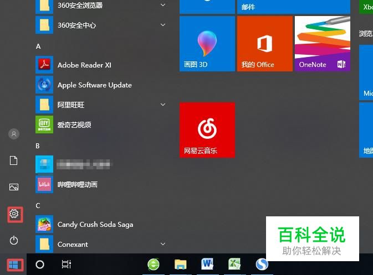Click the user account avatar icon
This screenshot has width=373, height=275.
coord(14,134)
